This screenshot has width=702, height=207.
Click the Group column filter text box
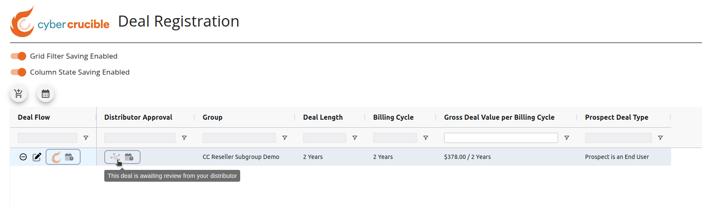coord(239,138)
